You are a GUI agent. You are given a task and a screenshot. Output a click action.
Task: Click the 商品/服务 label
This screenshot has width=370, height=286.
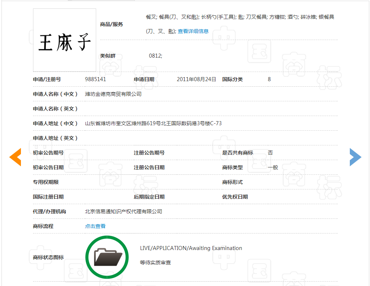click(111, 24)
